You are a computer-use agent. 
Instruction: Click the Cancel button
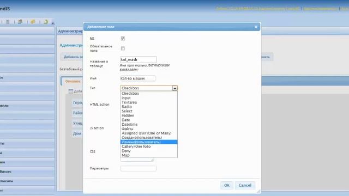point(245,185)
